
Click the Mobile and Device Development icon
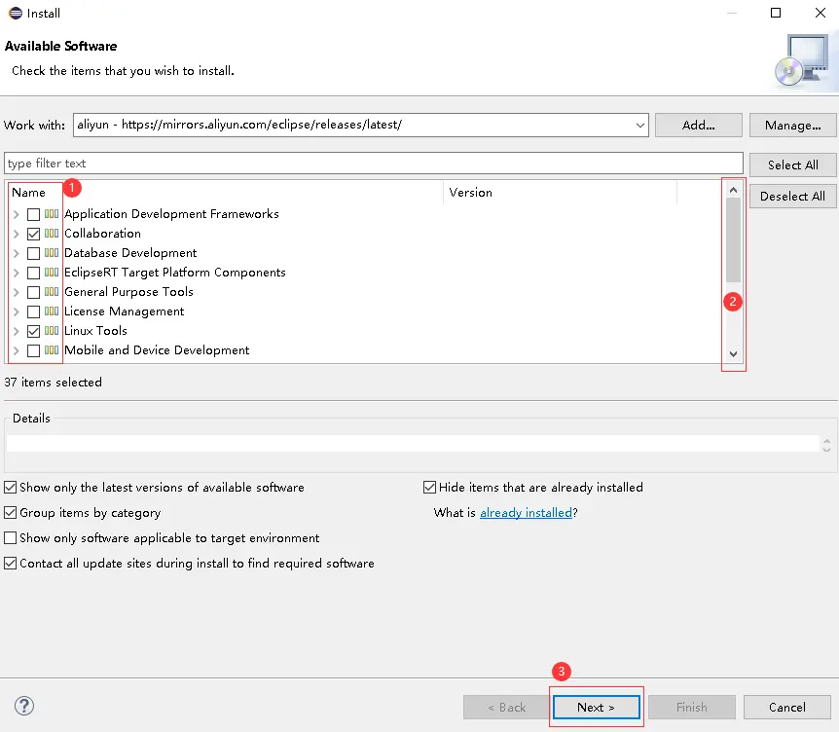[52, 350]
